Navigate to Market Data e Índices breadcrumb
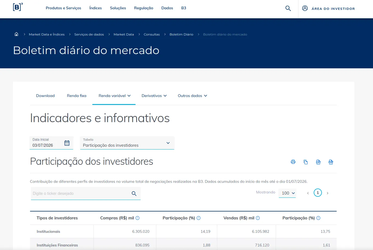 pos(47,34)
